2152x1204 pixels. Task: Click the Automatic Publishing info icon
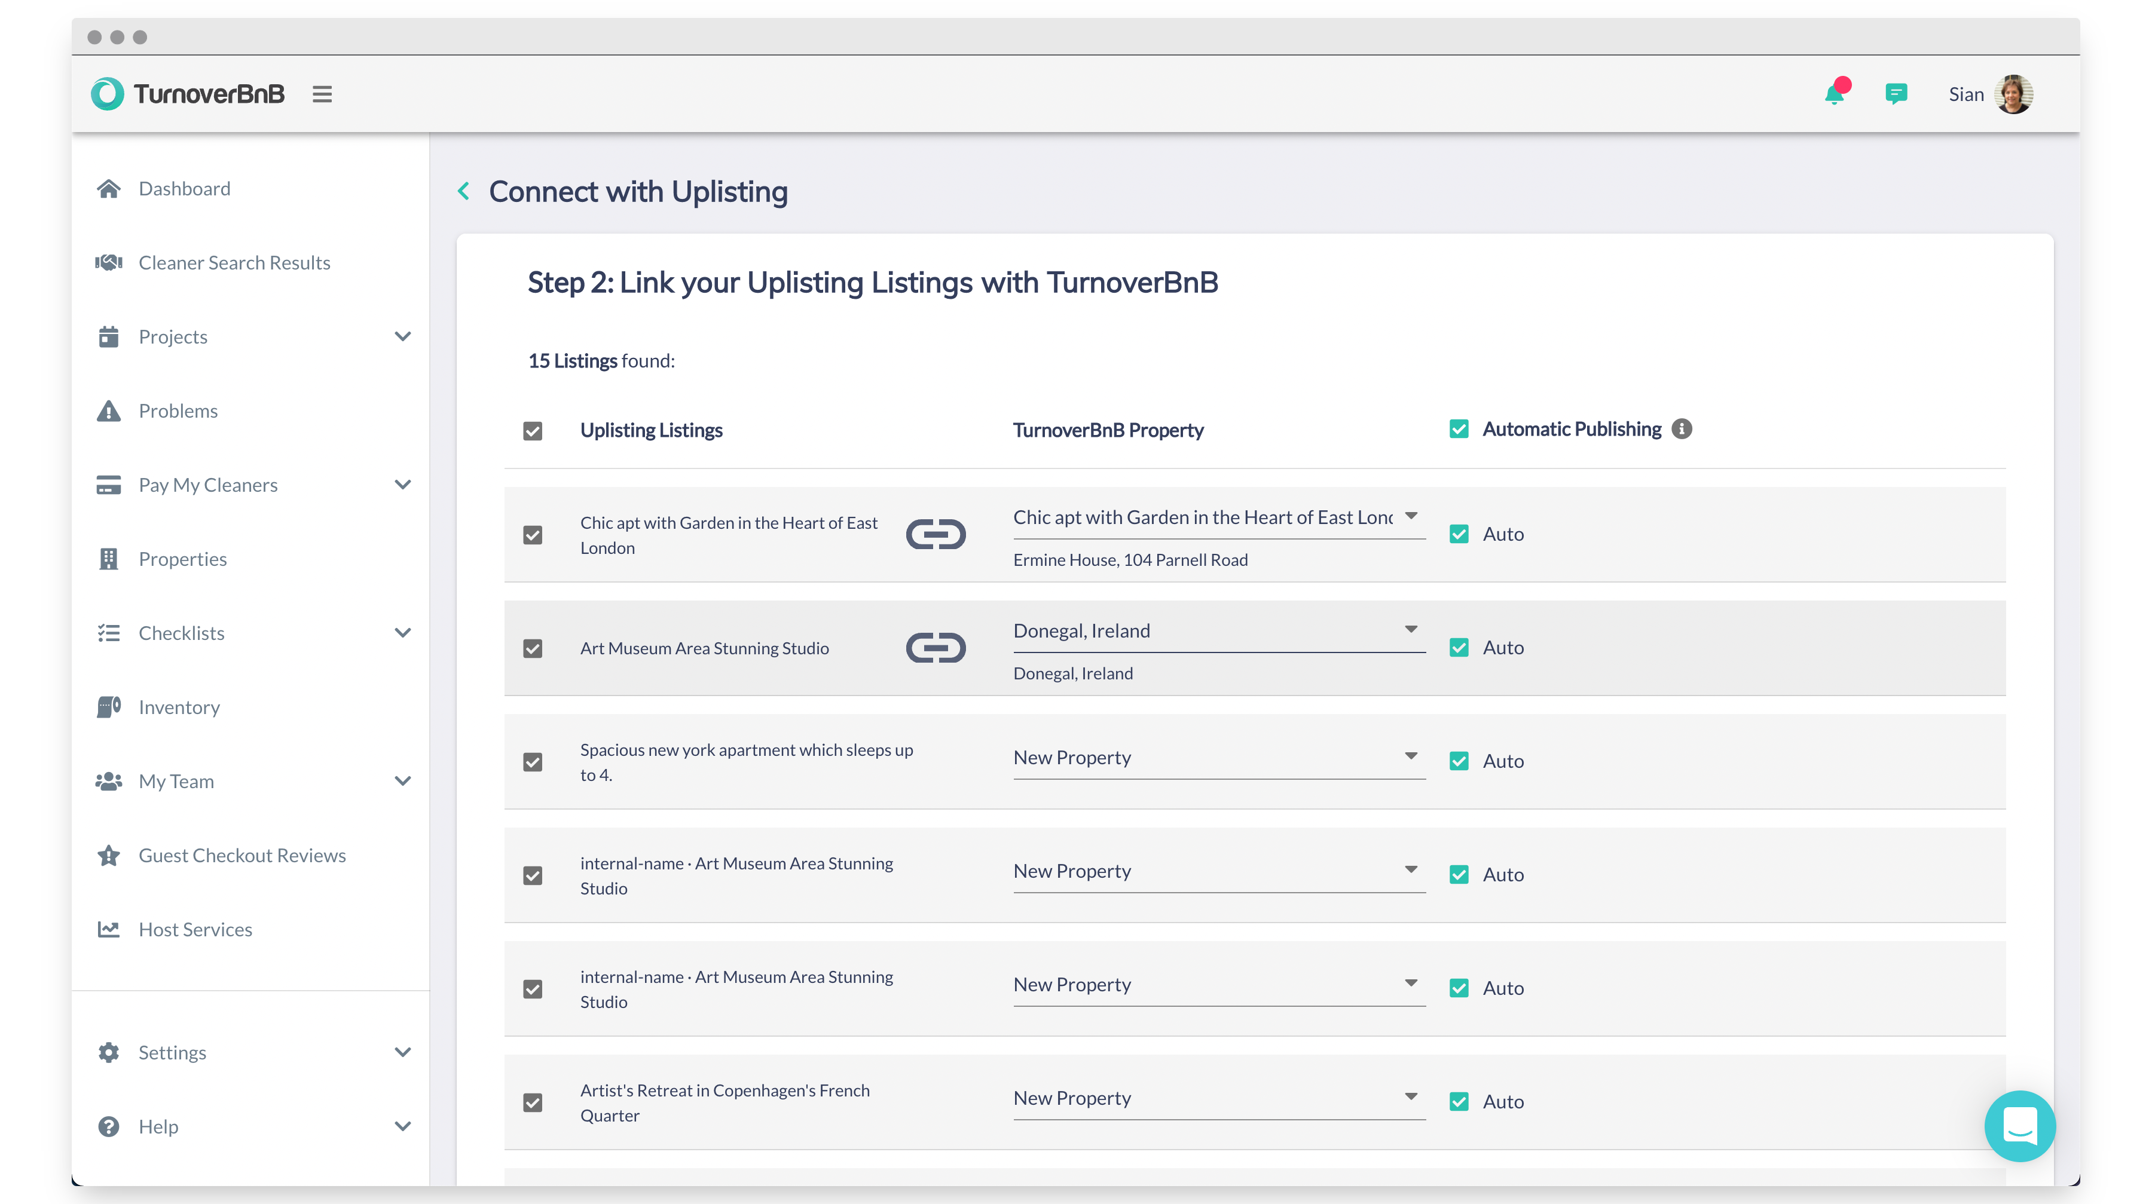point(1682,429)
